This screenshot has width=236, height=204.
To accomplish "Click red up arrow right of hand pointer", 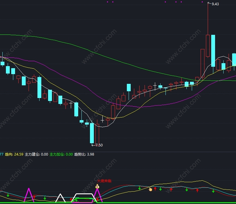I will pos(155,189).
